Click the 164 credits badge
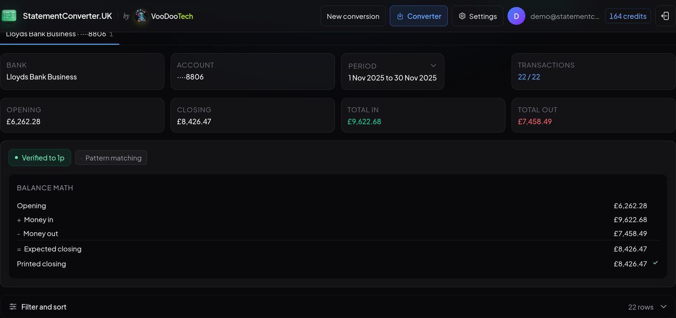The width and height of the screenshot is (676, 318). (x=628, y=16)
